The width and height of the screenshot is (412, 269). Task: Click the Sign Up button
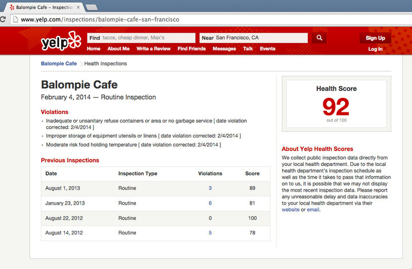(375, 38)
